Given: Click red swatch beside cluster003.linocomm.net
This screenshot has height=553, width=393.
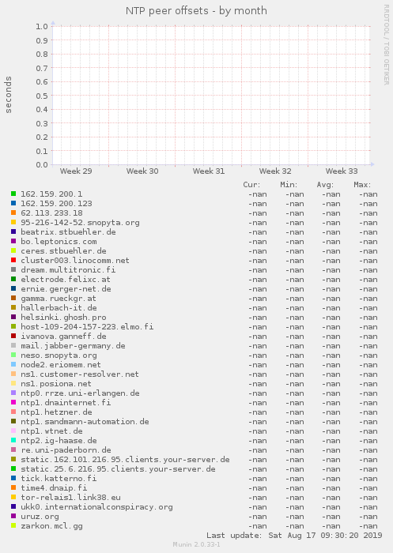Looking at the screenshot, I should point(13,260).
